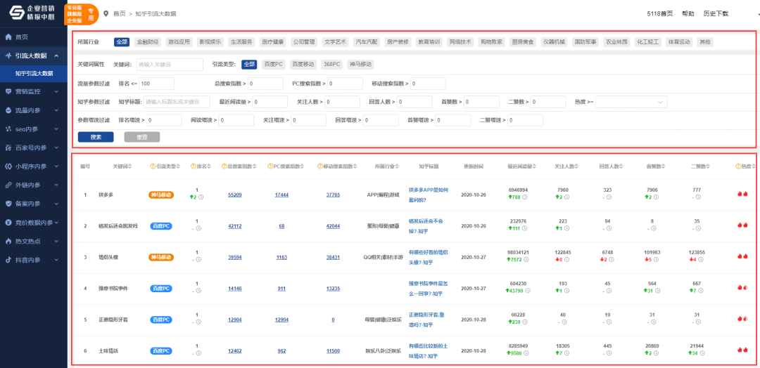The image size is (760, 368).
Task: Click rank history clock icon in 拼多多 row
Action: tap(201, 197)
